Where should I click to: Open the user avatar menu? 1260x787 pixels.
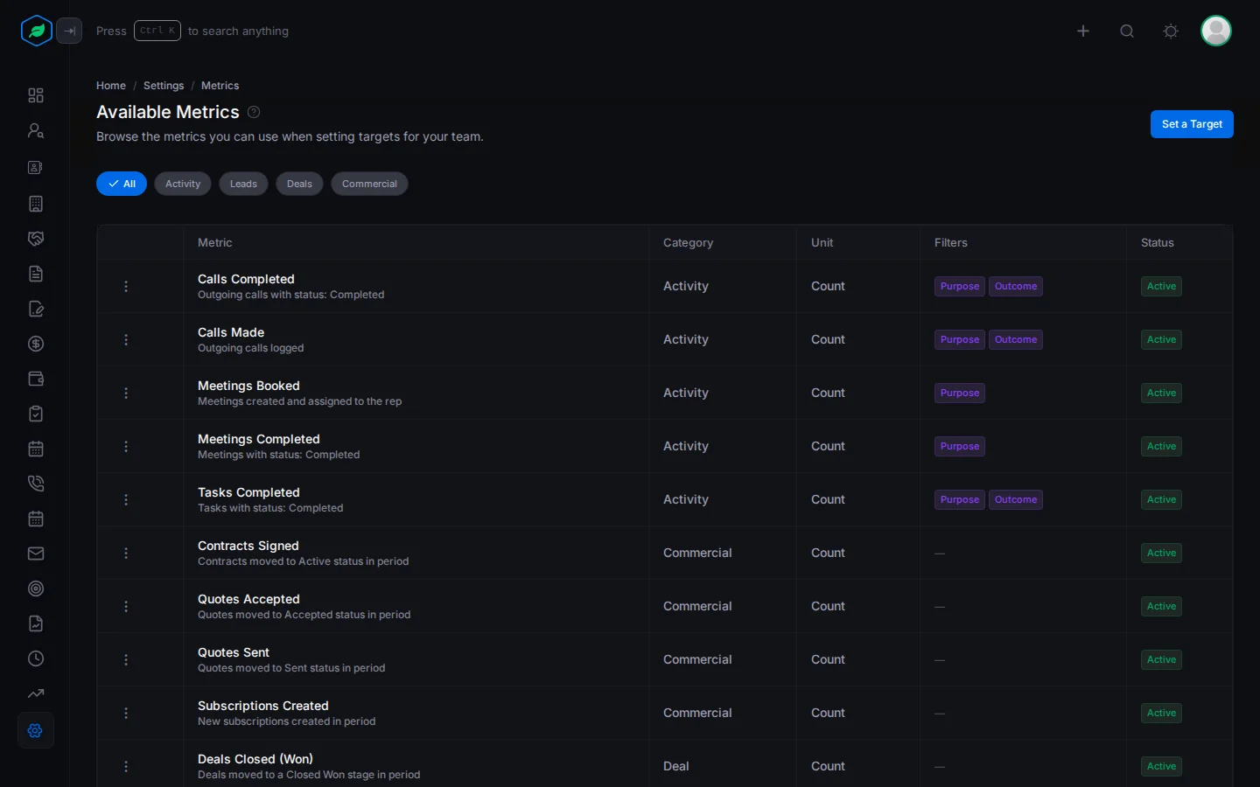pyautogui.click(x=1216, y=31)
